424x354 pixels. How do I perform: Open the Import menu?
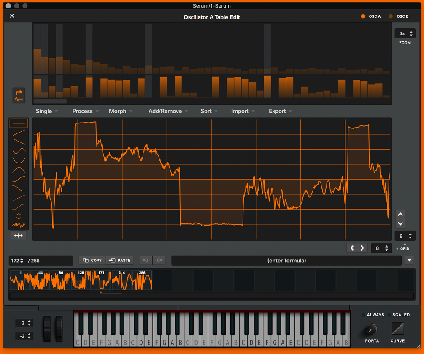click(x=243, y=111)
